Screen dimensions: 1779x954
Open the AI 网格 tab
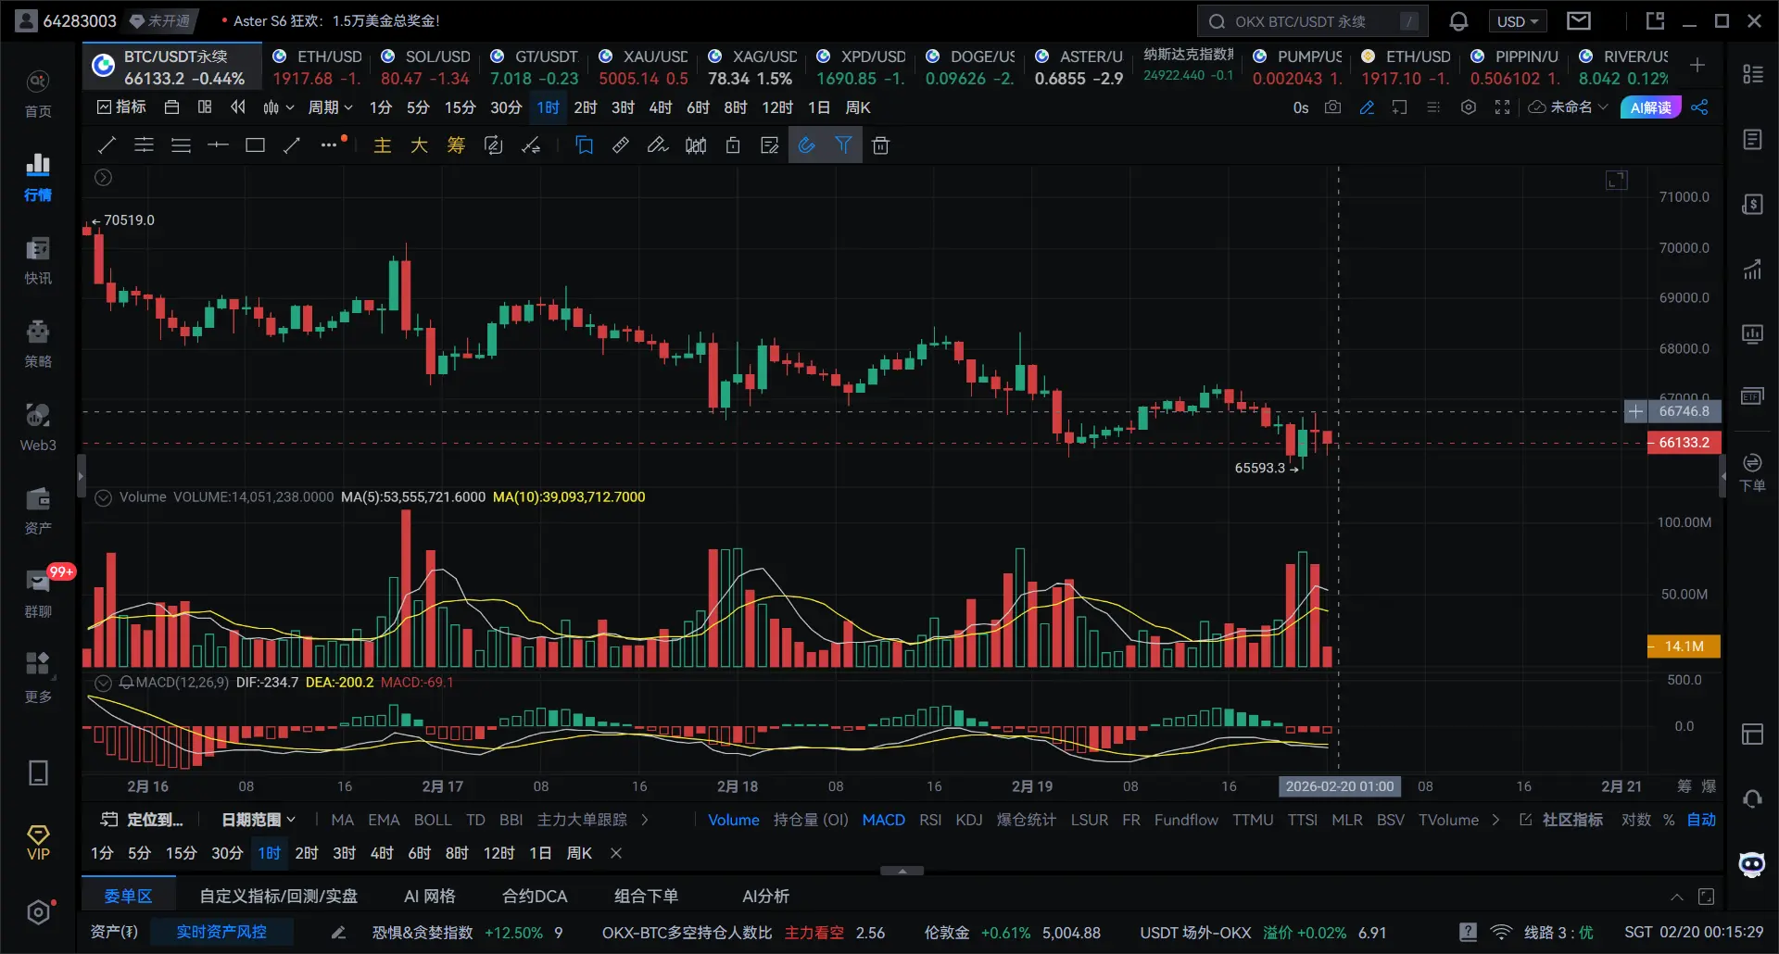pos(430,896)
